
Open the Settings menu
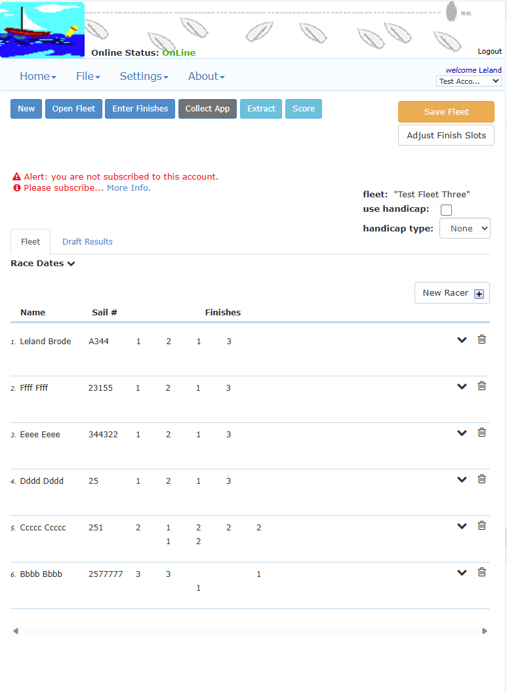pos(144,76)
